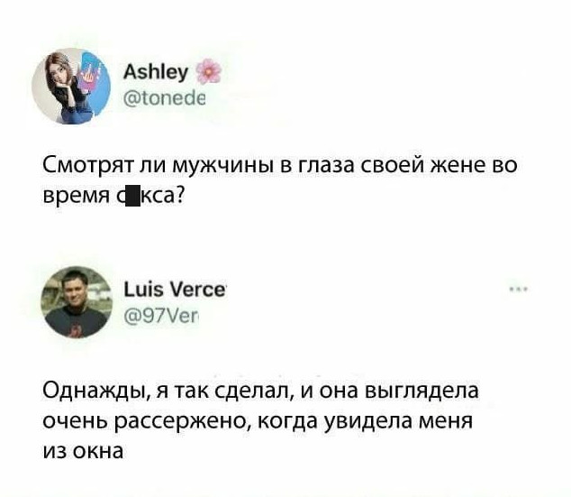Click the question mark ending Ashley's tweet
Image resolution: width=571 pixels, height=497 pixels.
tap(180, 196)
